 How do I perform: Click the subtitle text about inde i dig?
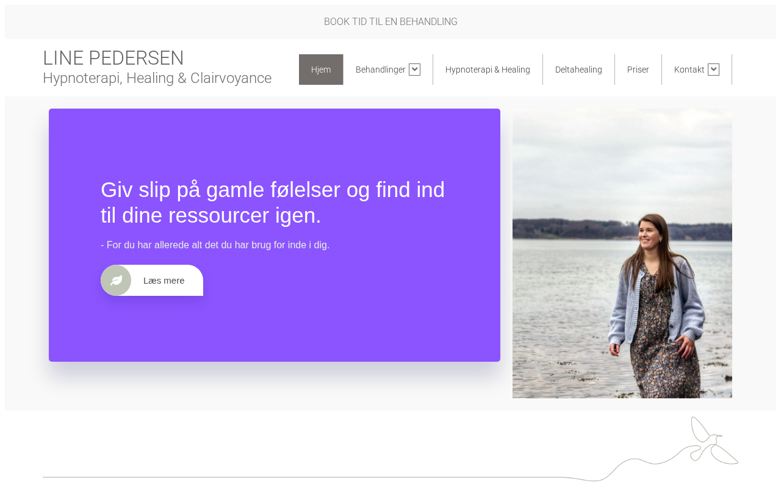215,245
